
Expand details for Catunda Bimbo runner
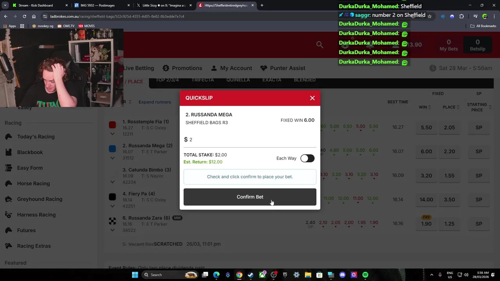[x=112, y=182]
